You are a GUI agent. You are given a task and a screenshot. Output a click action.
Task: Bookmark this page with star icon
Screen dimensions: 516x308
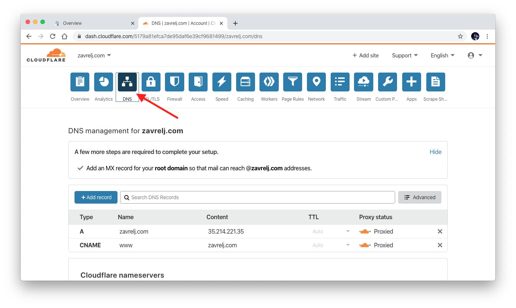click(460, 36)
